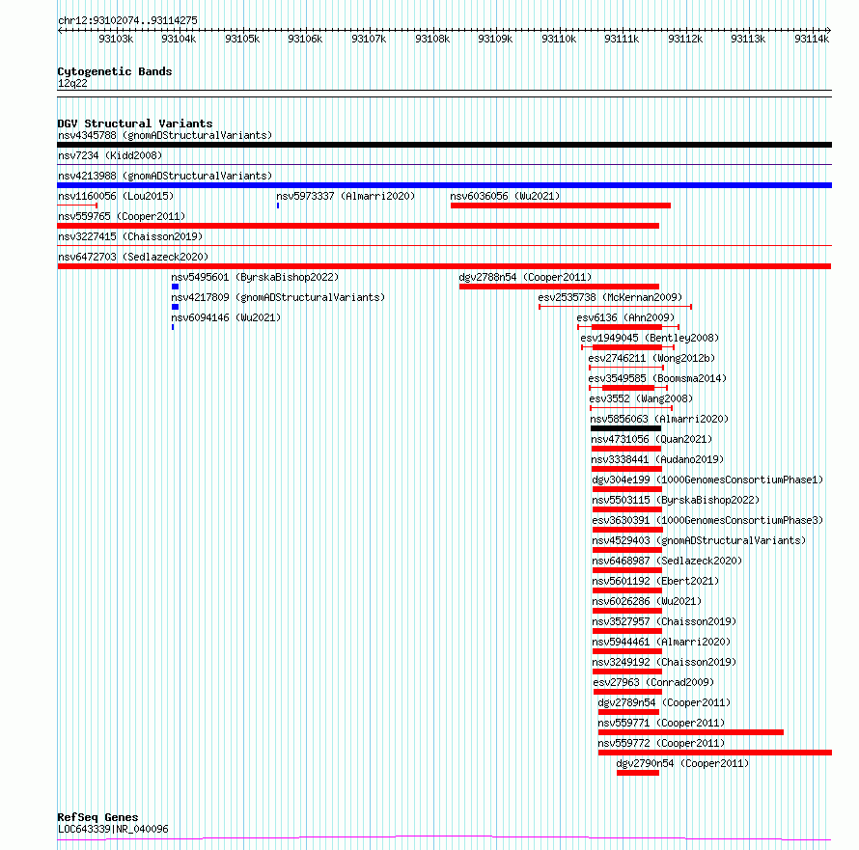The height and width of the screenshot is (850, 859).
Task: Click esv1949045 (Bentley2008) variant label
Action: [650, 338]
